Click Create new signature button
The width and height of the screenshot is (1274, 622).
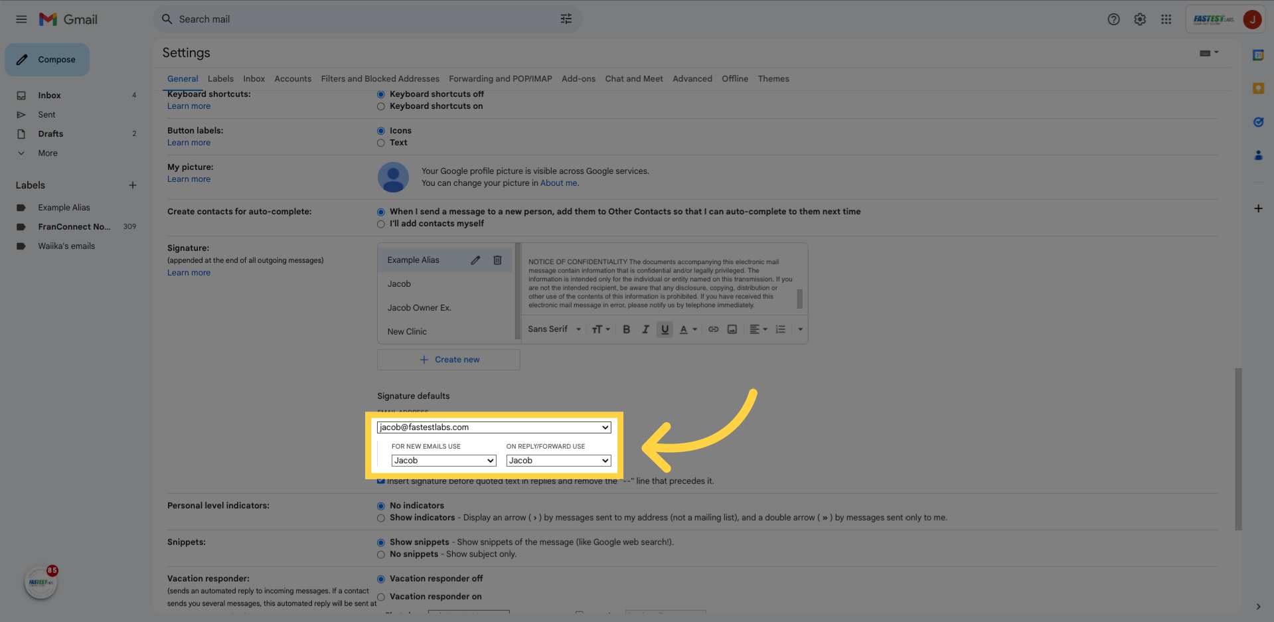[x=449, y=360]
